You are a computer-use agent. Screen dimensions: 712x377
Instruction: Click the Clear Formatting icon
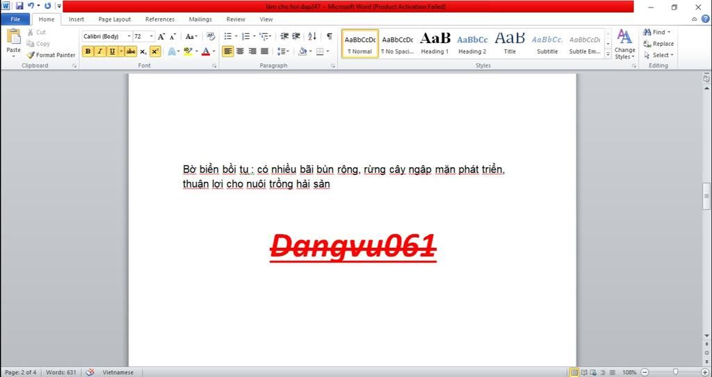click(210, 36)
